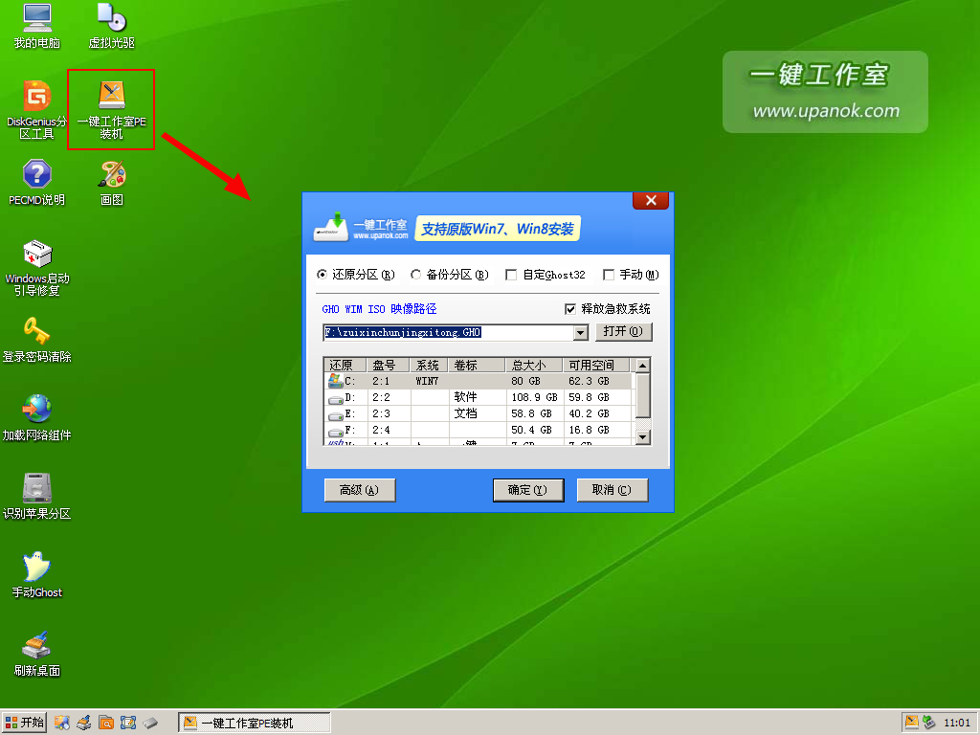Image resolution: width=980 pixels, height=735 pixels.
Task: Open advanced settings via 高级 button
Action: coord(359,489)
